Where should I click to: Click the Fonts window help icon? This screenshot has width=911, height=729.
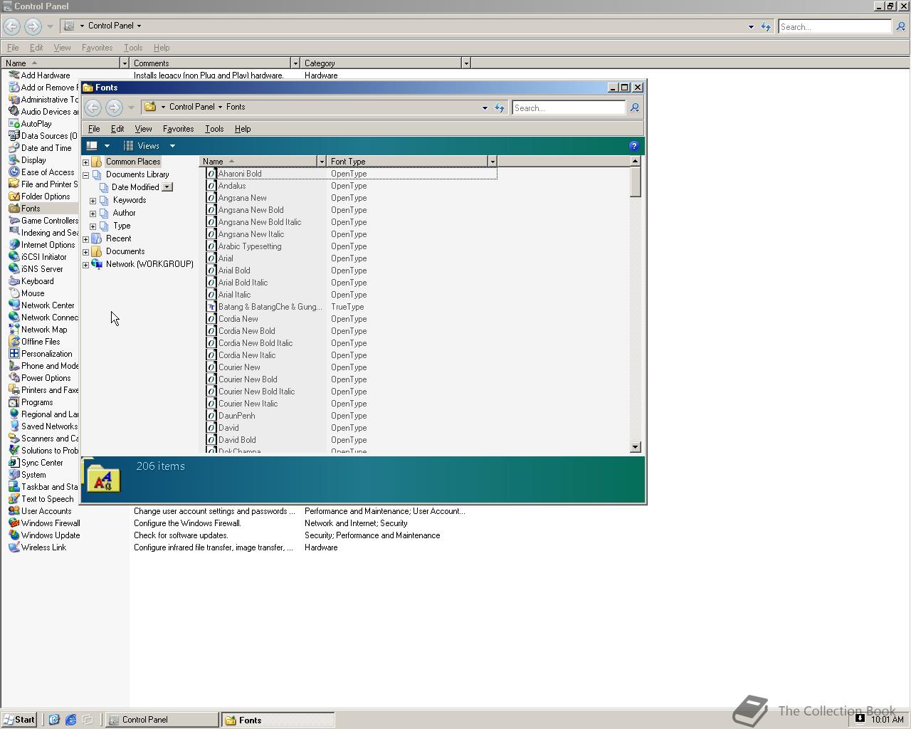[x=633, y=146]
